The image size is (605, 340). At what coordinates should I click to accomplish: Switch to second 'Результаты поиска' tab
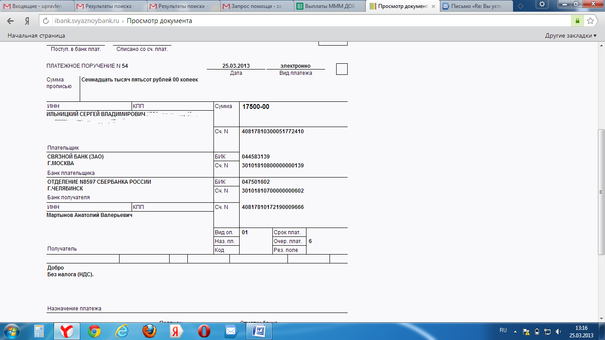[182, 6]
